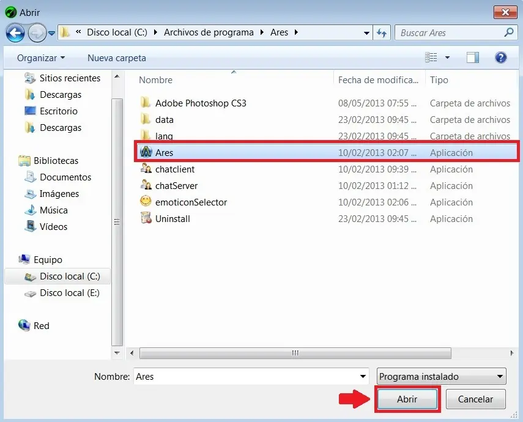
Task: Select the Ares application file
Action: [326, 152]
